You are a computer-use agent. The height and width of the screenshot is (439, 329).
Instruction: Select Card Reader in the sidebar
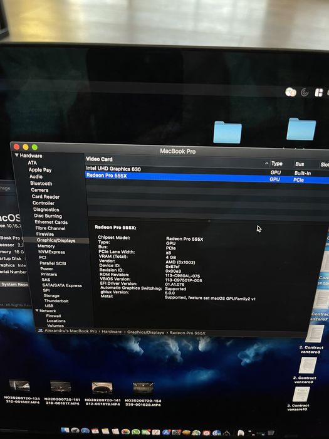pyautogui.click(x=45, y=196)
